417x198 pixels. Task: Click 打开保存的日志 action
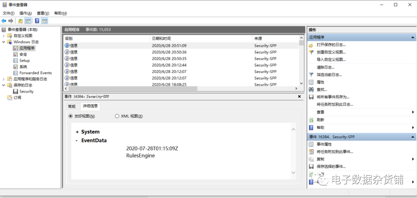pyautogui.click(x=331, y=45)
